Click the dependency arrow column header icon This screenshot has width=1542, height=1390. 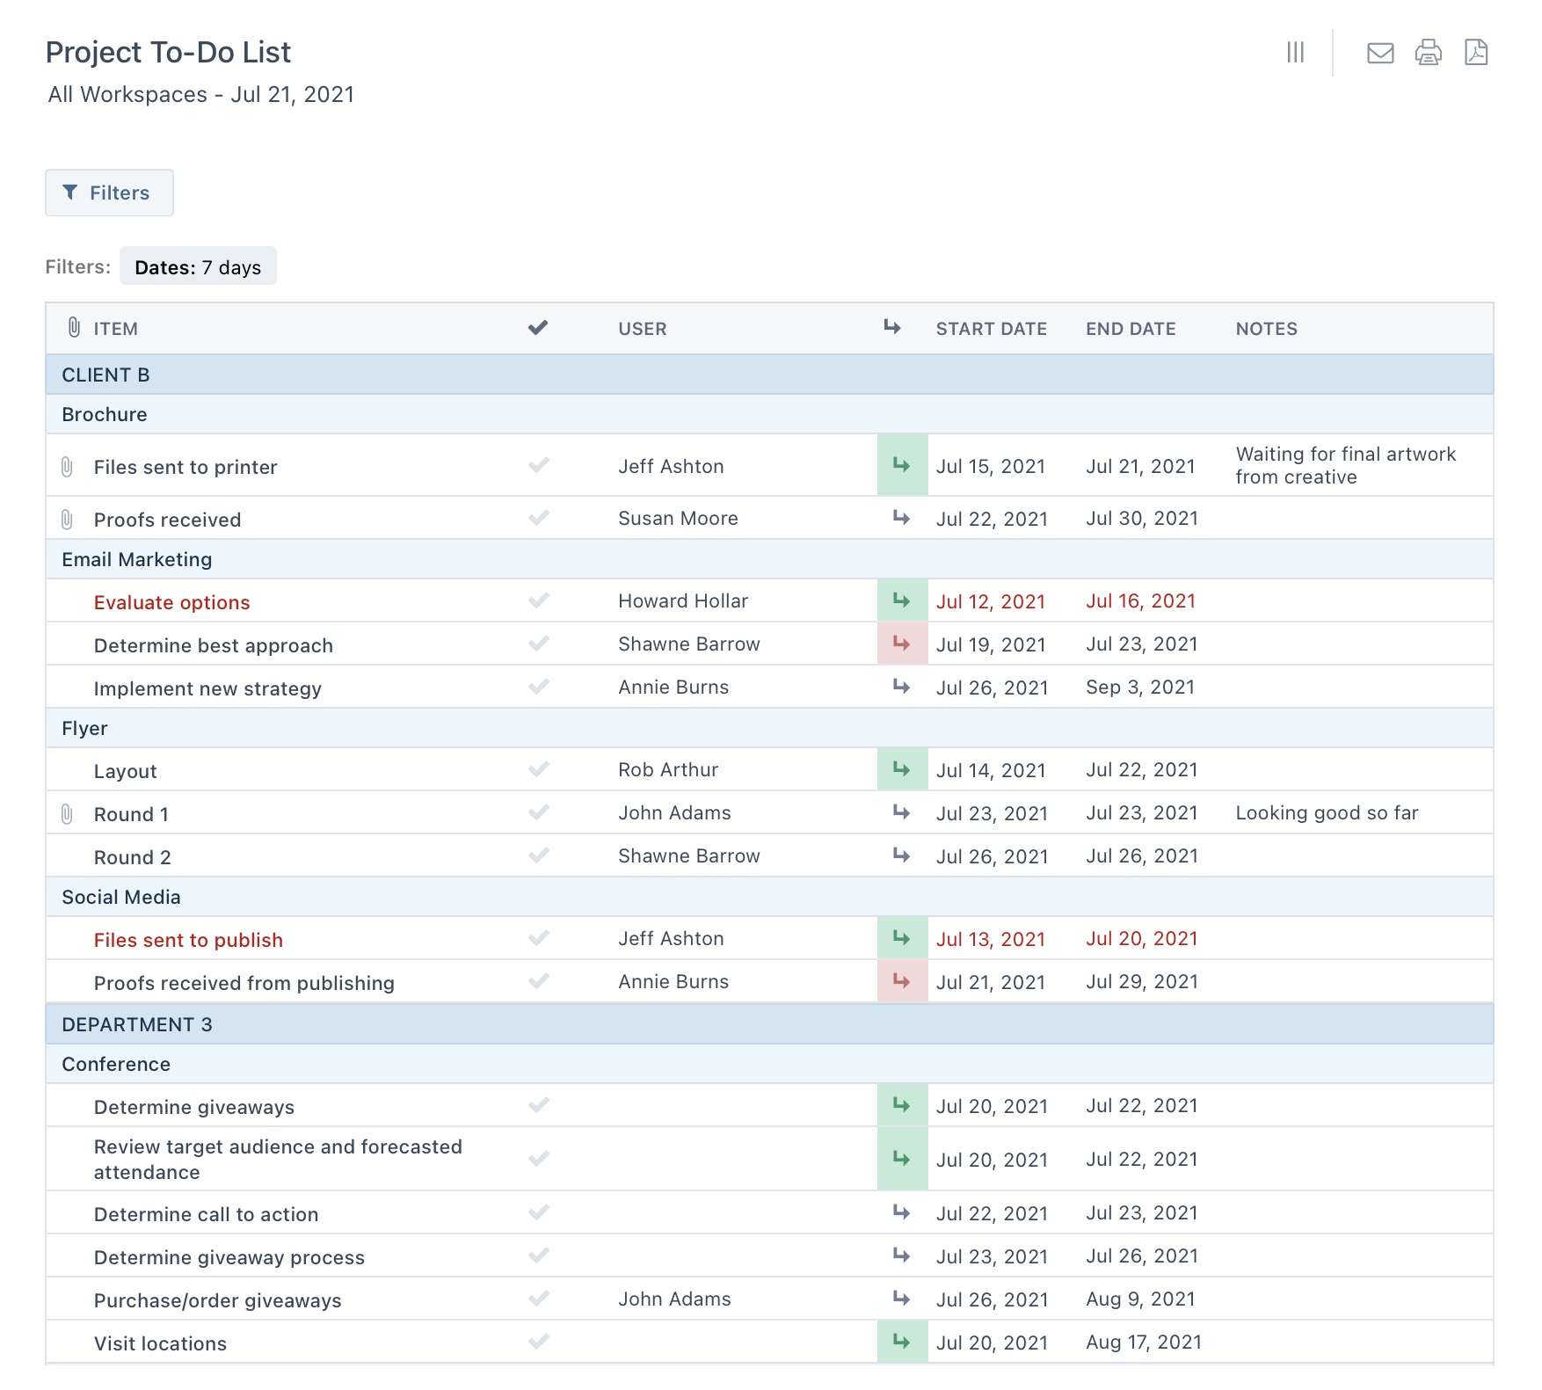pyautogui.click(x=891, y=327)
